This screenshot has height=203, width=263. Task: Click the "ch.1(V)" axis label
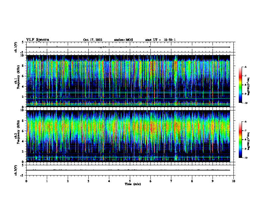[16, 47]
